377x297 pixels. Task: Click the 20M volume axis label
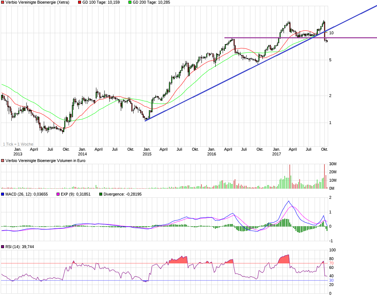point(333,172)
